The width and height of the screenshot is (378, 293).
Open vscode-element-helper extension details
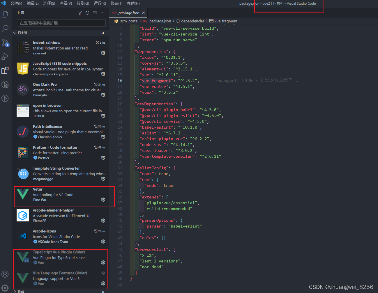61,215
